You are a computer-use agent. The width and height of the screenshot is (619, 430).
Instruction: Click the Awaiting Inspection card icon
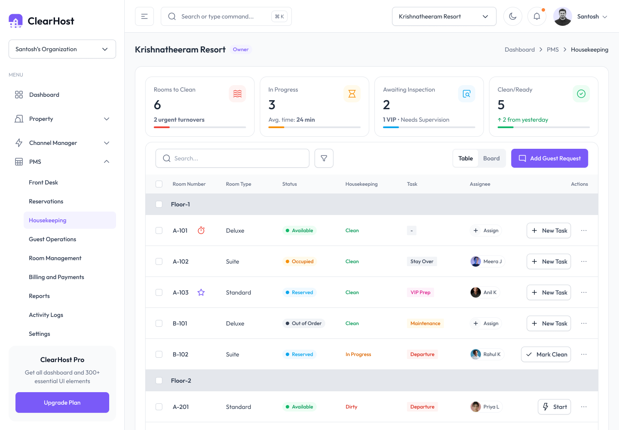point(466,94)
